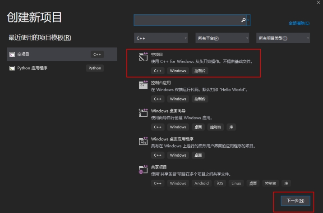
Task: Open the C++ language filter dropdown
Action: tap(161, 38)
